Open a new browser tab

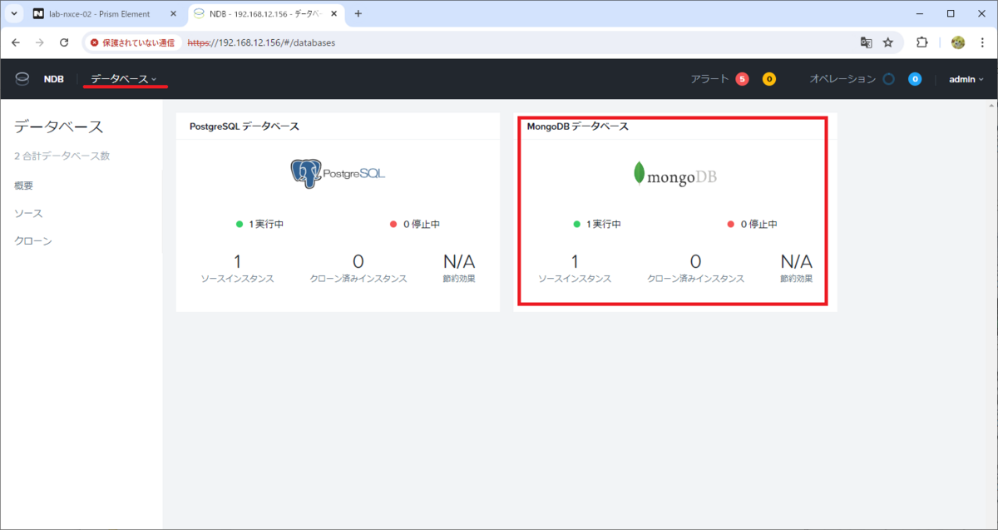pyautogui.click(x=358, y=14)
